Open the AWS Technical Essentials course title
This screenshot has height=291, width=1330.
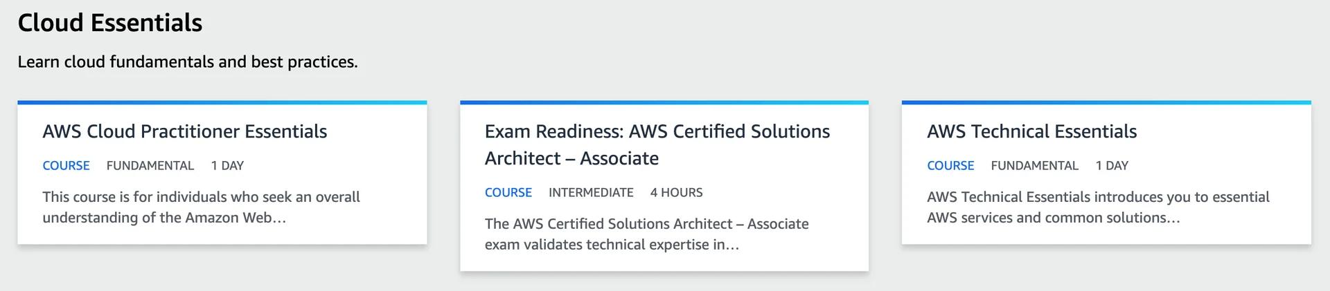pyautogui.click(x=1031, y=131)
